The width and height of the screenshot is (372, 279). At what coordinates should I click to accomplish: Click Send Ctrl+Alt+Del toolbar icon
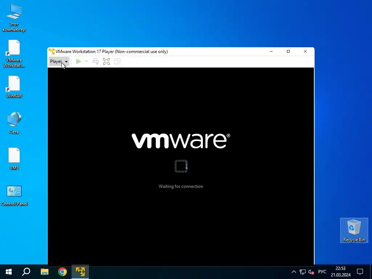click(96, 61)
